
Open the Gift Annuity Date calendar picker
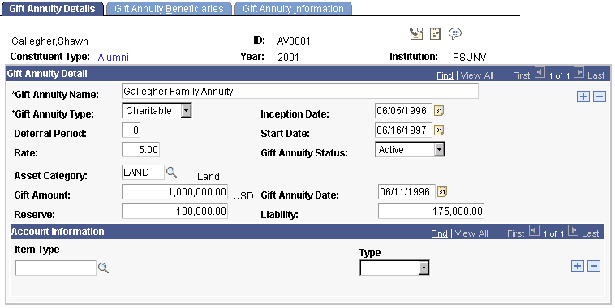(442, 191)
